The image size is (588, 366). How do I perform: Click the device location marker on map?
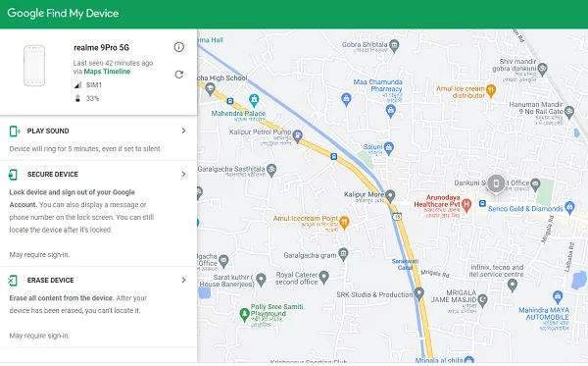(x=496, y=183)
